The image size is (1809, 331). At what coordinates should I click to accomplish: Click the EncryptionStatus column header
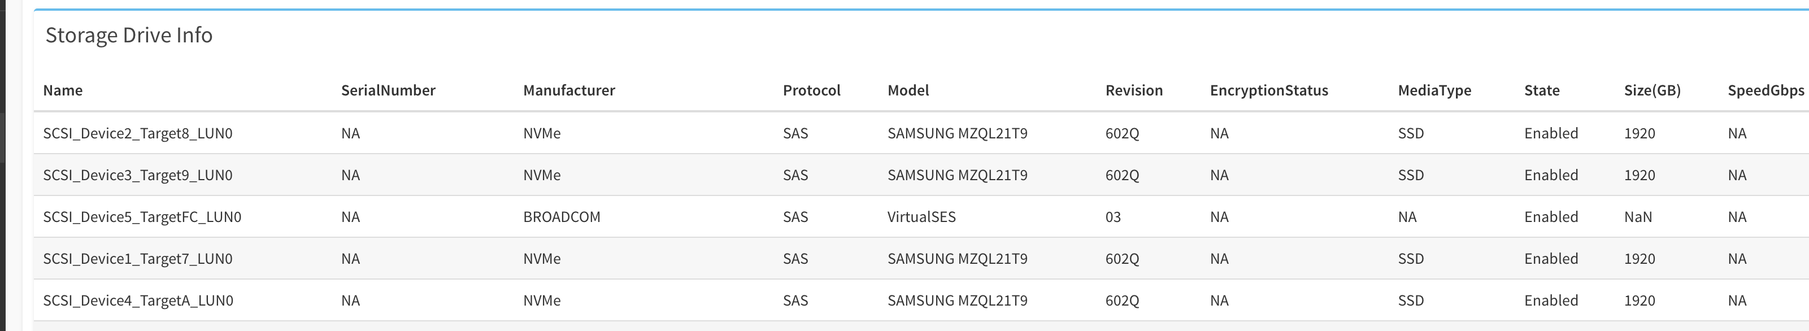[x=1268, y=90]
